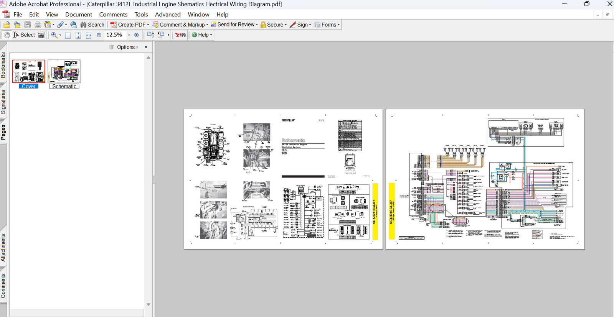Screen dimensions: 614x317
Task: Click the Pages panel scroll down arrow
Action: (149, 305)
